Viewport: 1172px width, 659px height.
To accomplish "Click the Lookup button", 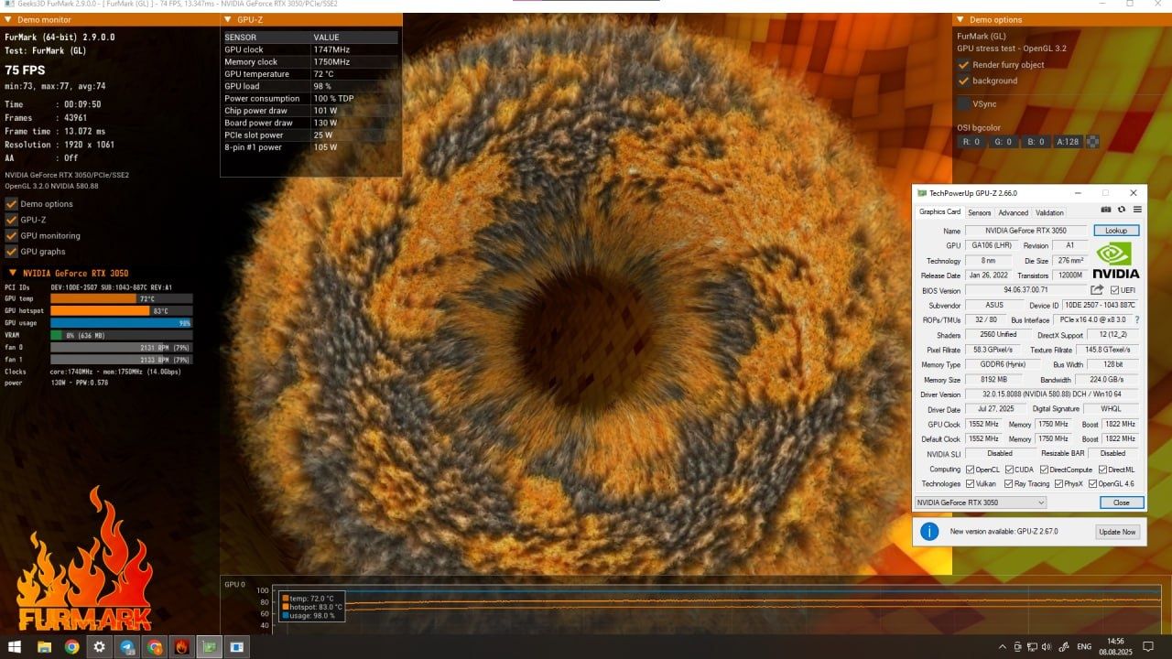I will pyautogui.click(x=1116, y=231).
